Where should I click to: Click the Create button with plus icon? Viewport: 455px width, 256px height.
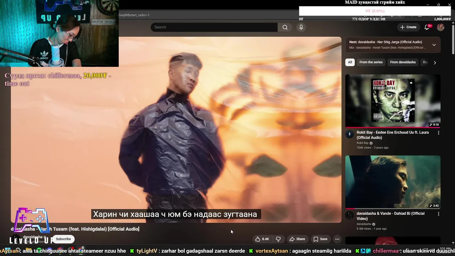(408, 27)
